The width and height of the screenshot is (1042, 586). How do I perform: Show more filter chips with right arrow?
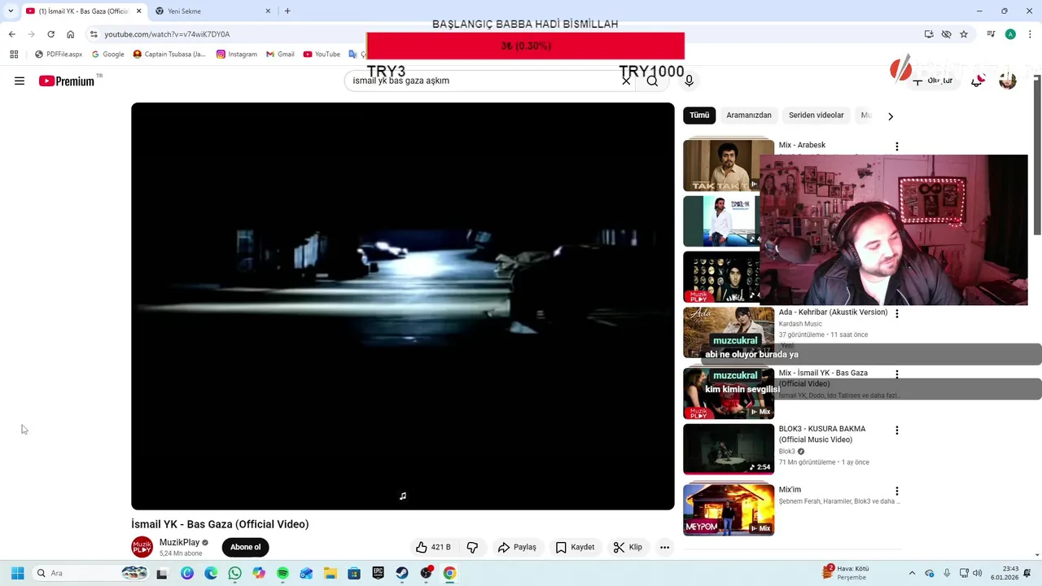(x=891, y=116)
